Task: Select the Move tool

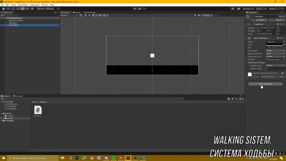Action: (x=8, y=9)
